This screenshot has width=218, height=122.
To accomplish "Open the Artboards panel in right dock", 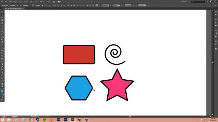I will 216,52.
